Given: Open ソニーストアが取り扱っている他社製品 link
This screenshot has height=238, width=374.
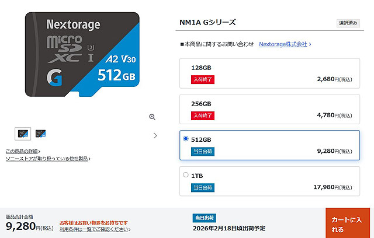Looking at the screenshot, I should click(x=47, y=158).
